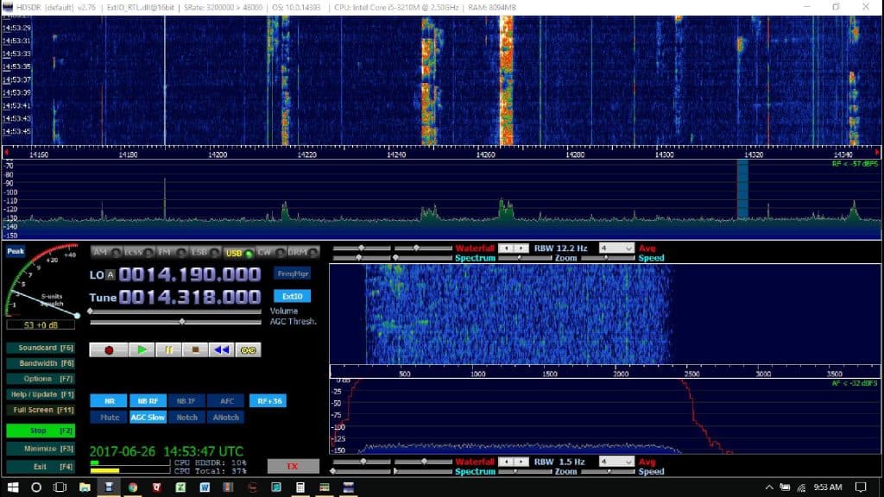The width and height of the screenshot is (884, 497).
Task: Stop playback with the square stop icon
Action: tap(194, 349)
